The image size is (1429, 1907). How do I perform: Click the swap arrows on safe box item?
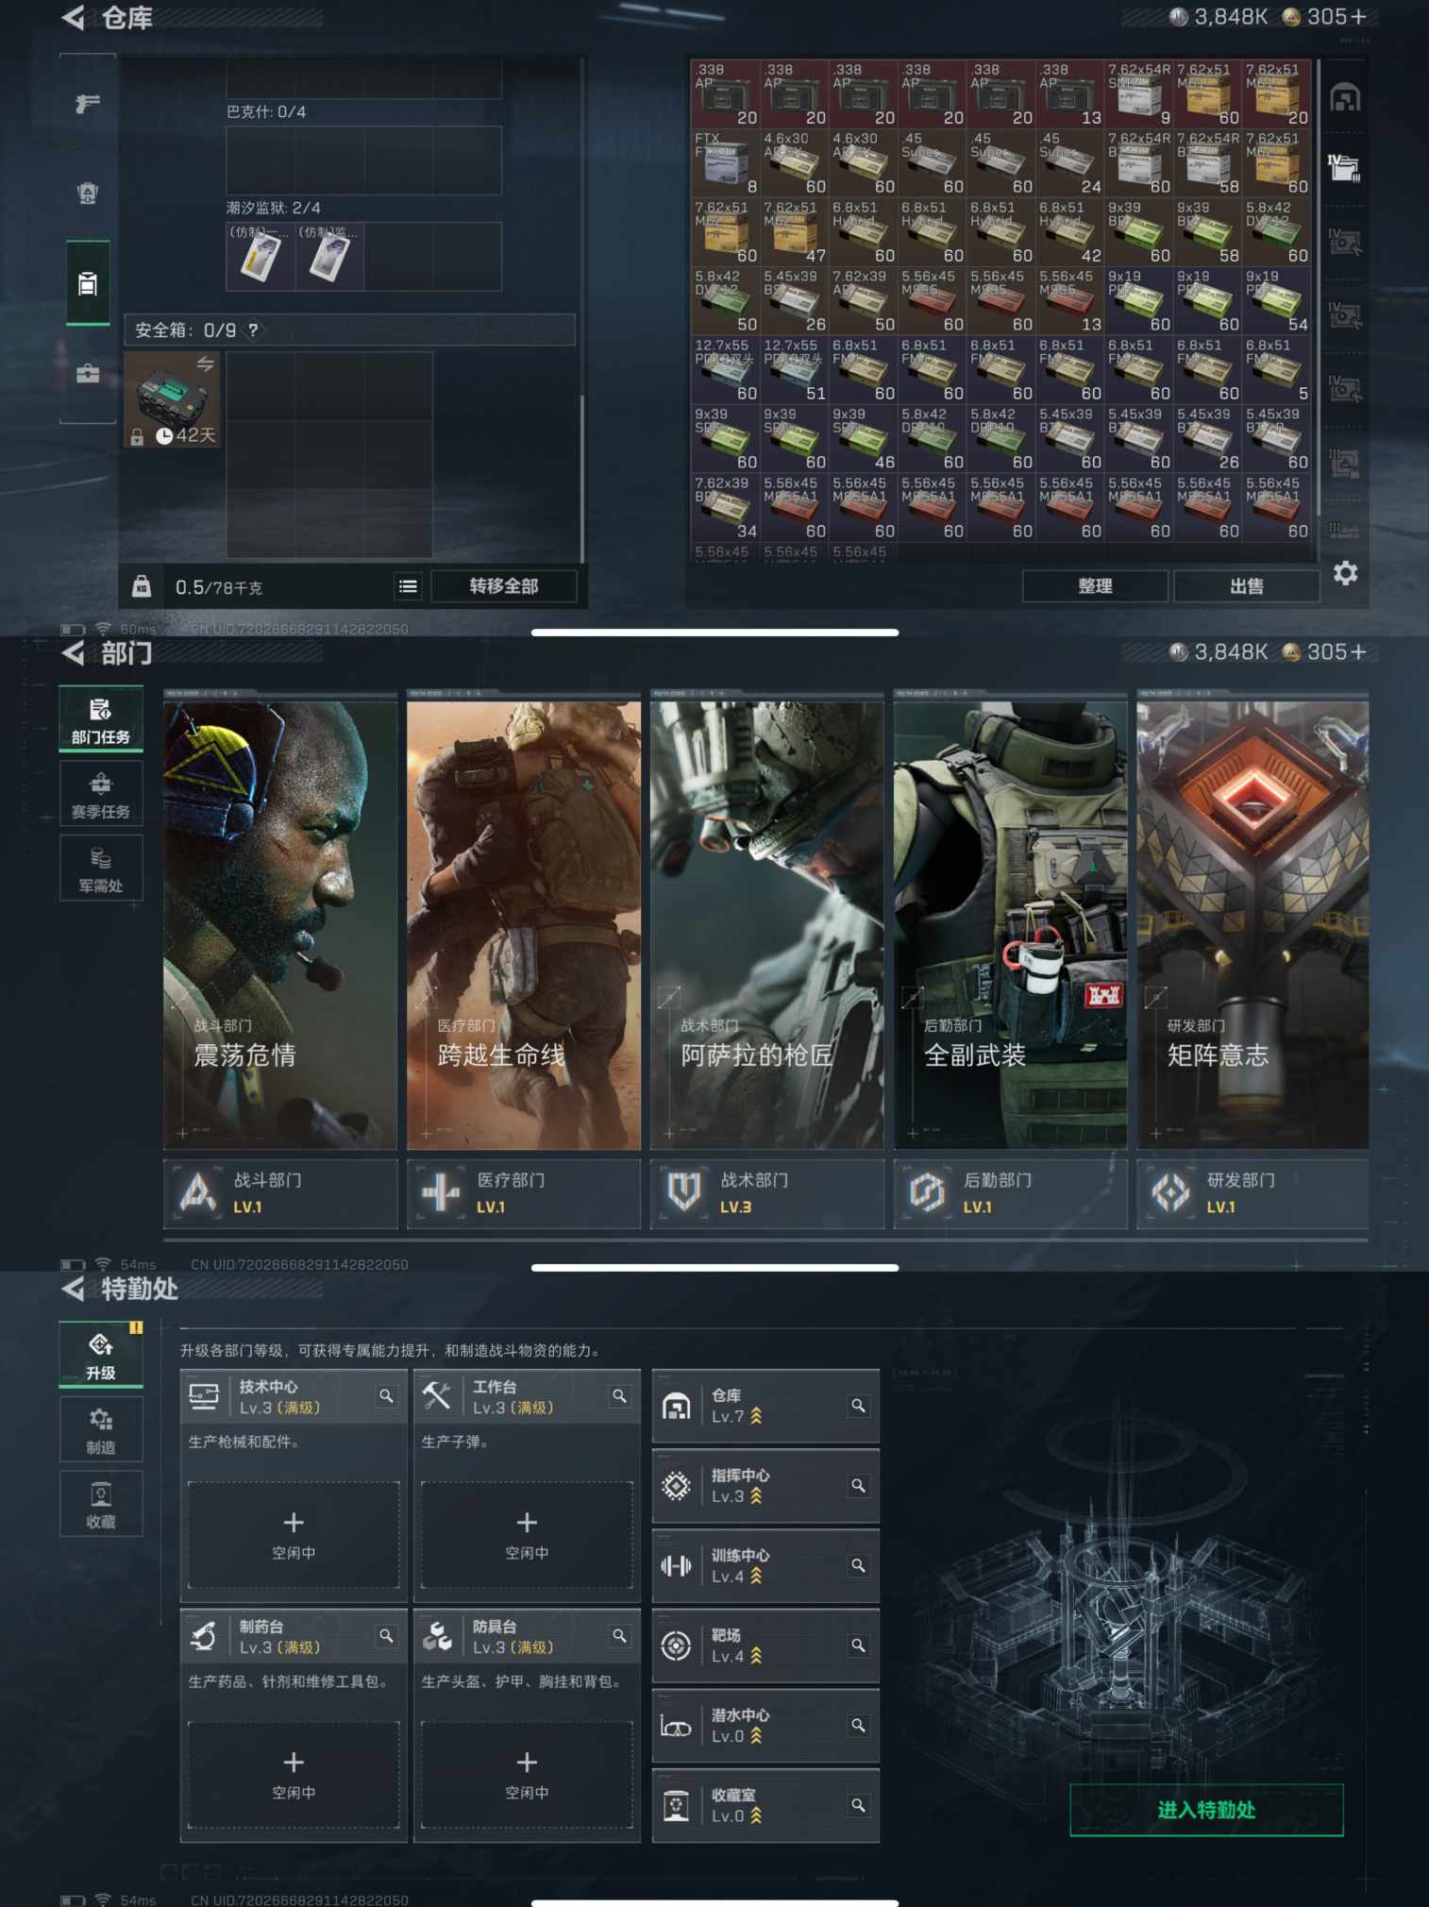coord(205,363)
